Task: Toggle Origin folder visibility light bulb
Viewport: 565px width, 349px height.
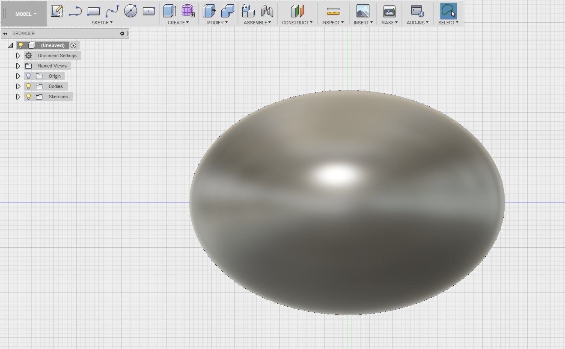Action: [28, 76]
